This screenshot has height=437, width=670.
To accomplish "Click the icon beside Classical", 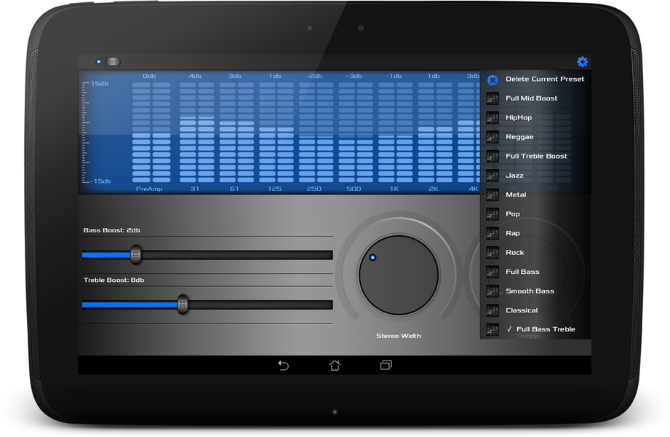I will tap(492, 310).
